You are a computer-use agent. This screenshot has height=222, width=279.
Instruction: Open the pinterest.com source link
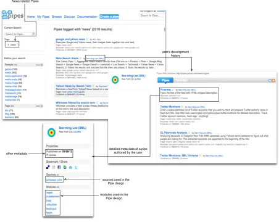tap(54, 180)
